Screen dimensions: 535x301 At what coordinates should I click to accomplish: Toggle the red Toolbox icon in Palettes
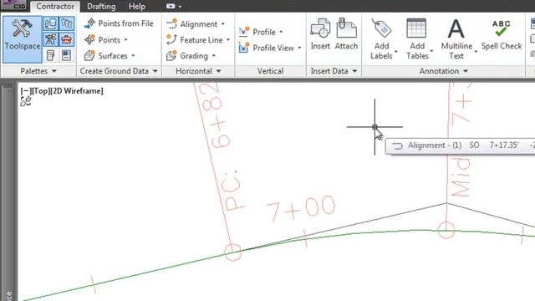[67, 39]
